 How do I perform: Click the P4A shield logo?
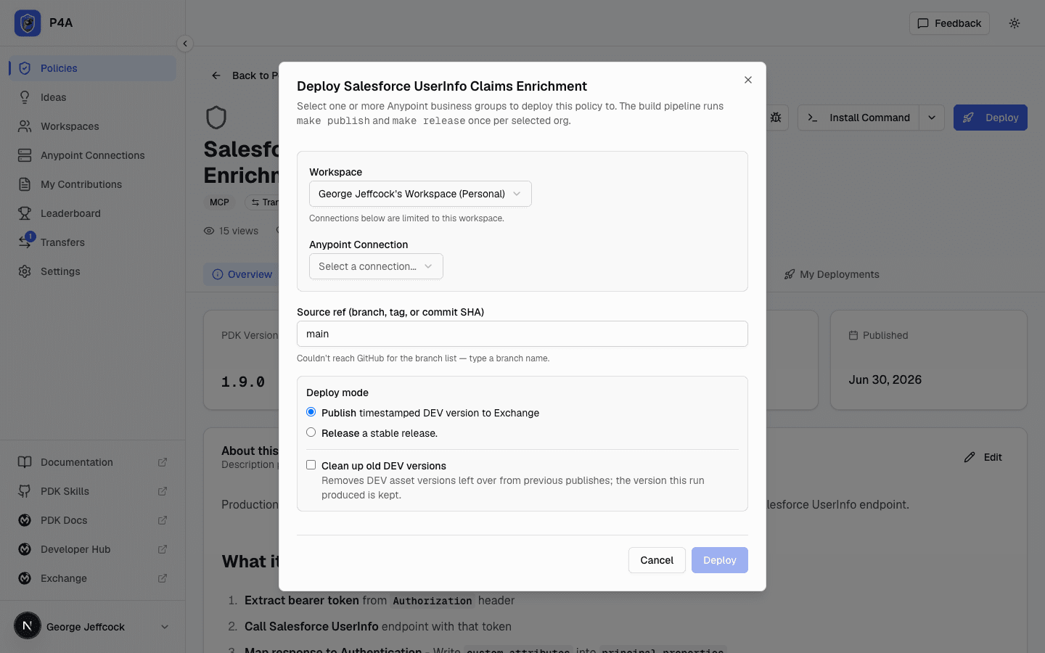(28, 23)
